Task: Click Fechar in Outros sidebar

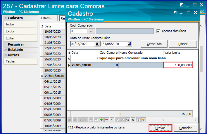Action: click(20, 61)
